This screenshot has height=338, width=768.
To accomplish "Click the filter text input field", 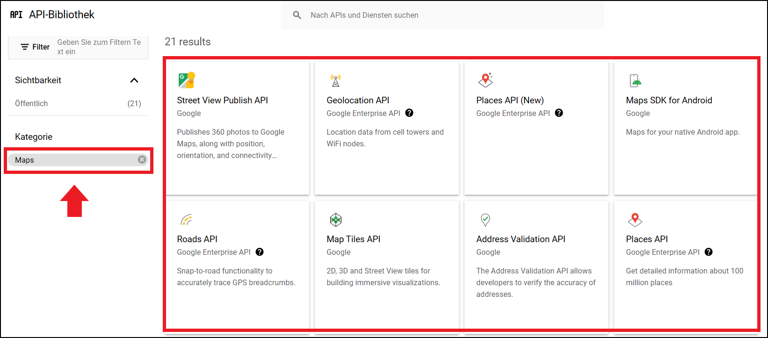I will 99,47.
